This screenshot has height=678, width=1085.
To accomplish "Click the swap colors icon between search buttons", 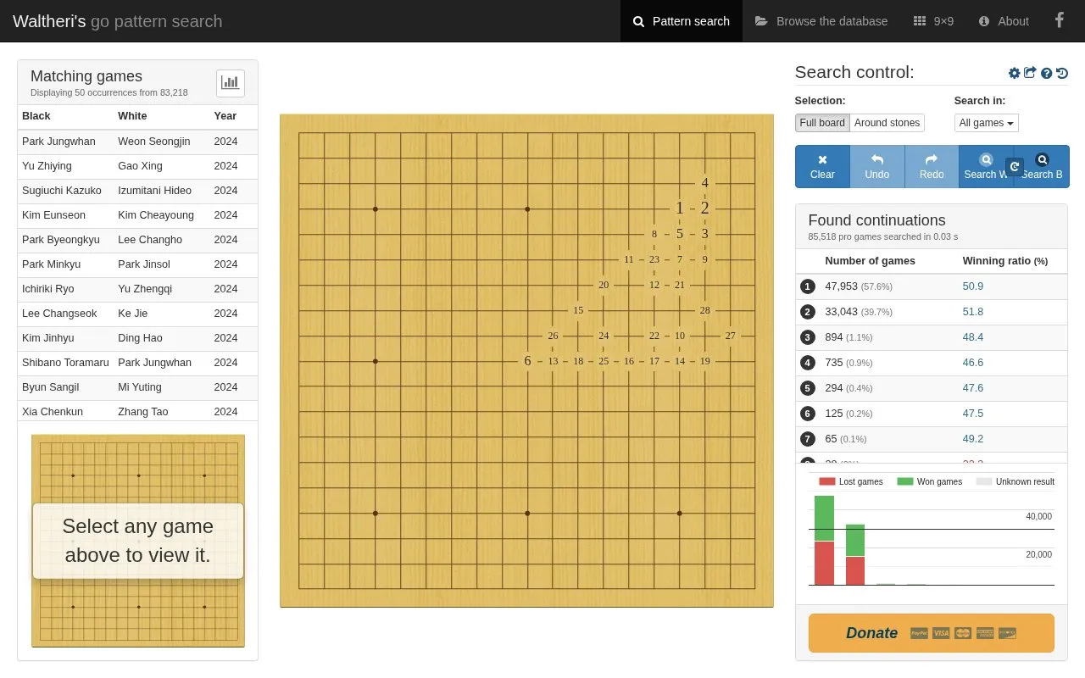I will (x=1015, y=166).
